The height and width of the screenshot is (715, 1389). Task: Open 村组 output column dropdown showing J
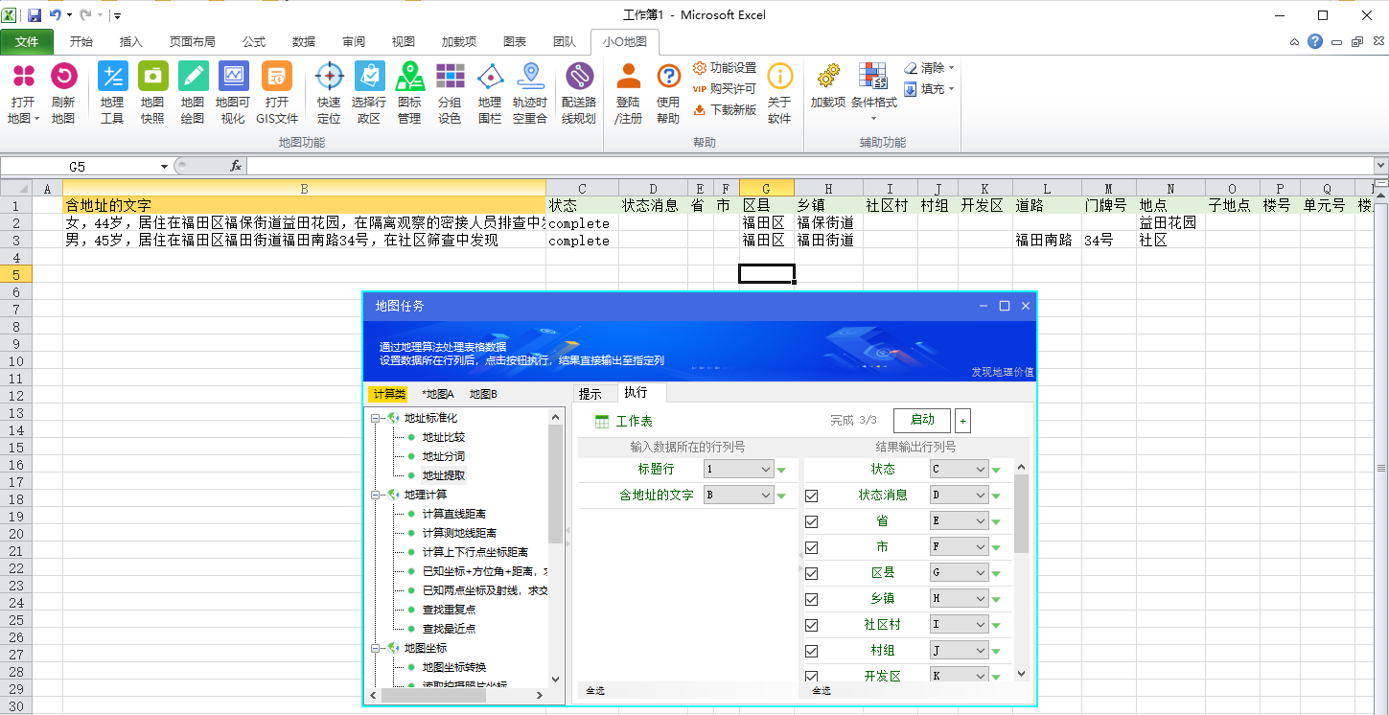point(959,651)
